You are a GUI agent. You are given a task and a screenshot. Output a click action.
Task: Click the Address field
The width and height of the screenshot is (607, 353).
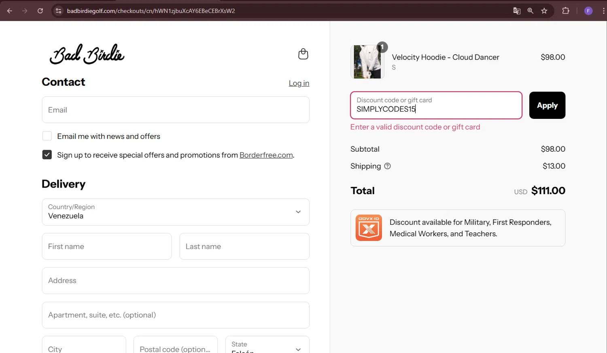[x=176, y=281]
